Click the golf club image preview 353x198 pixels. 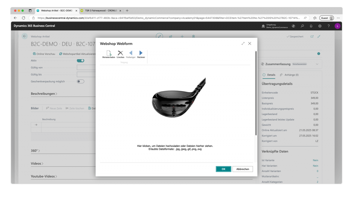coord(179,98)
